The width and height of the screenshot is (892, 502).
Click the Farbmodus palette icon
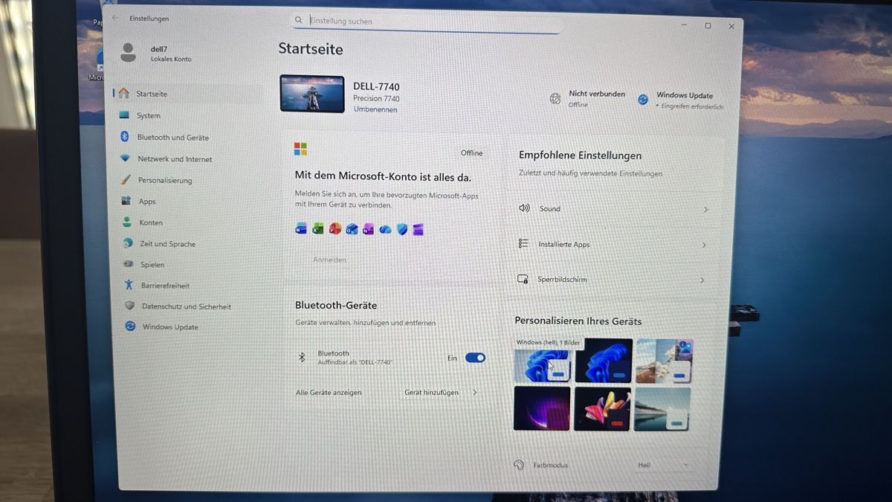point(519,464)
